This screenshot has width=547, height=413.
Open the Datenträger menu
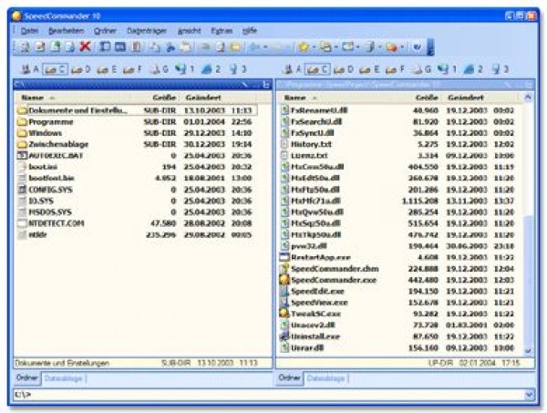[147, 31]
